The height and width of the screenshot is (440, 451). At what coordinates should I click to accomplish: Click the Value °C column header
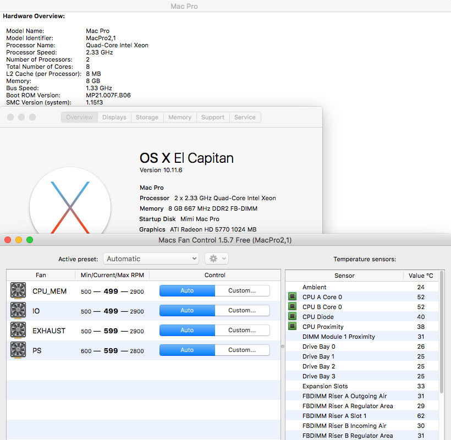[421, 276]
